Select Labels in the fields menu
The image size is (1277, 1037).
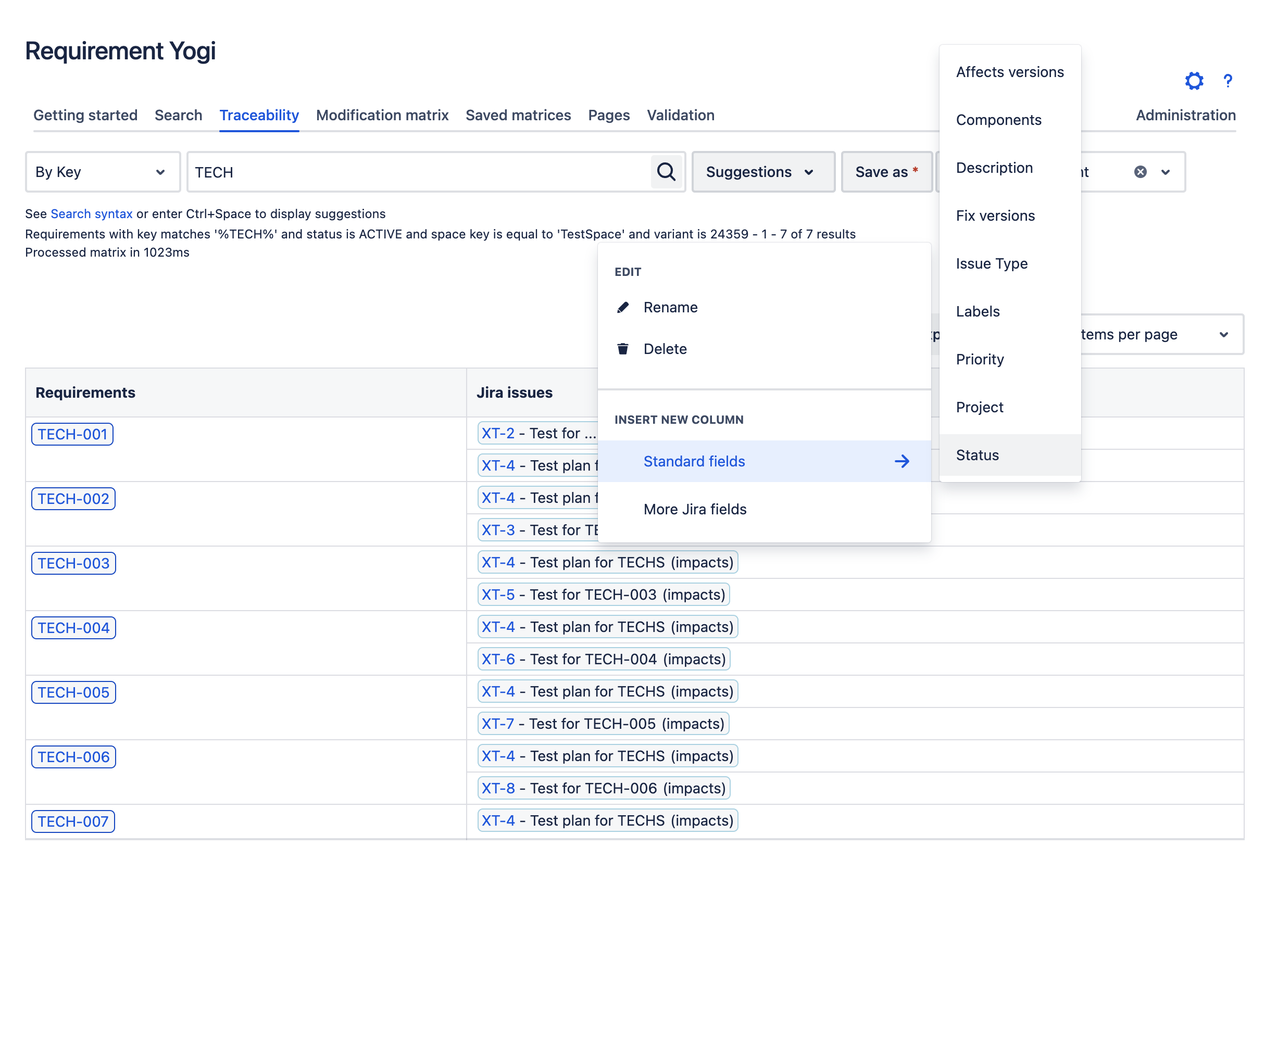[978, 311]
